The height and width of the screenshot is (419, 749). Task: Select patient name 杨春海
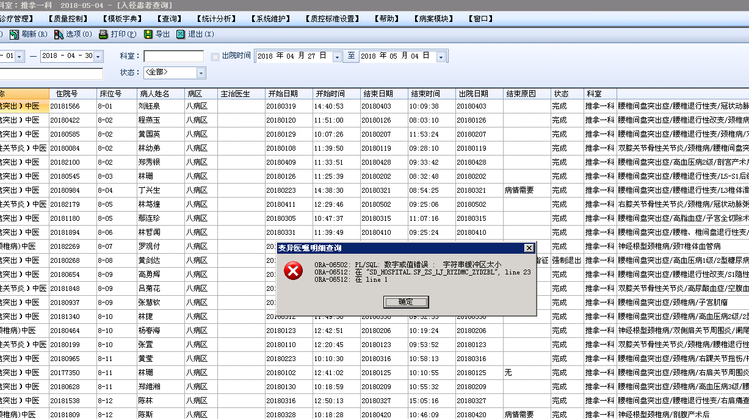click(x=149, y=331)
